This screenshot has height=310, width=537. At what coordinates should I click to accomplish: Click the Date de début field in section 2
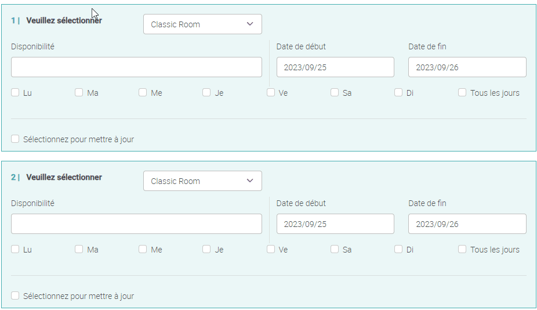[335, 224]
